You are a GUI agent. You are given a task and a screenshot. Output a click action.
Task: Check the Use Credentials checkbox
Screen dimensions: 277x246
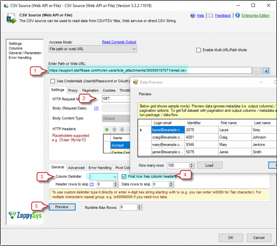pos(53,81)
